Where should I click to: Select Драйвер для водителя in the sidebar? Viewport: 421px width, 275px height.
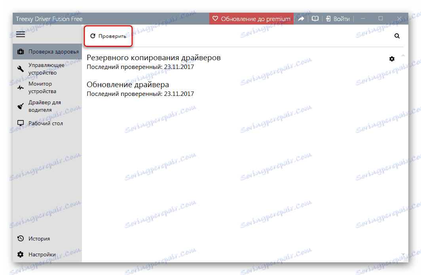pos(44,106)
